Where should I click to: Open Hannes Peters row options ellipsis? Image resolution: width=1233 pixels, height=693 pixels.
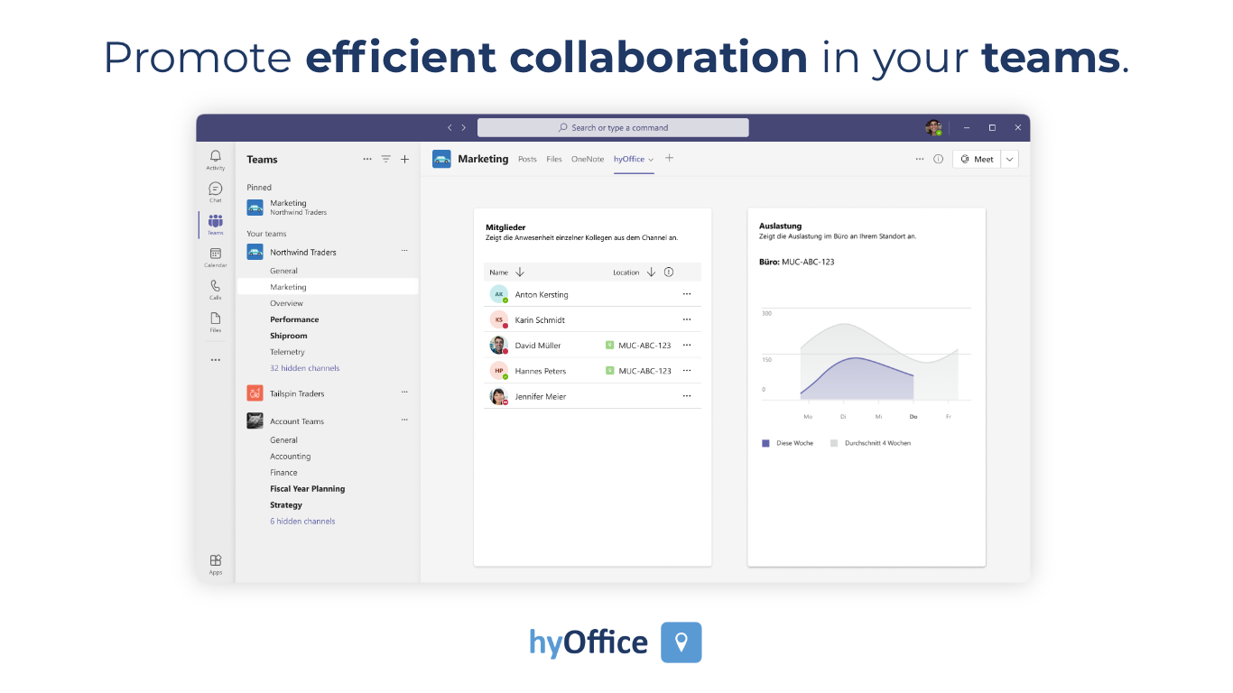pyautogui.click(x=686, y=370)
